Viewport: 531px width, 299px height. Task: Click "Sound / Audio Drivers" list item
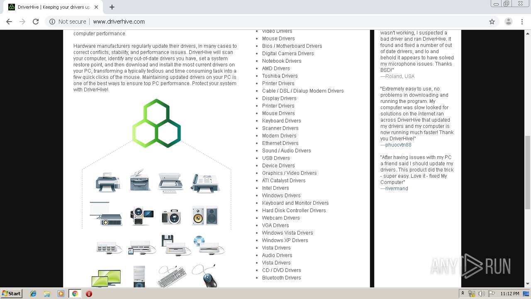point(287,151)
